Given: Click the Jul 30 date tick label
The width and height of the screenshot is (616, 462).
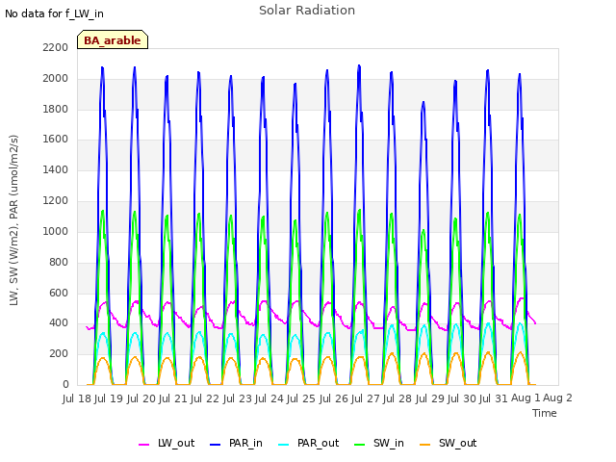Looking at the screenshot, I should pyautogui.click(x=462, y=398).
